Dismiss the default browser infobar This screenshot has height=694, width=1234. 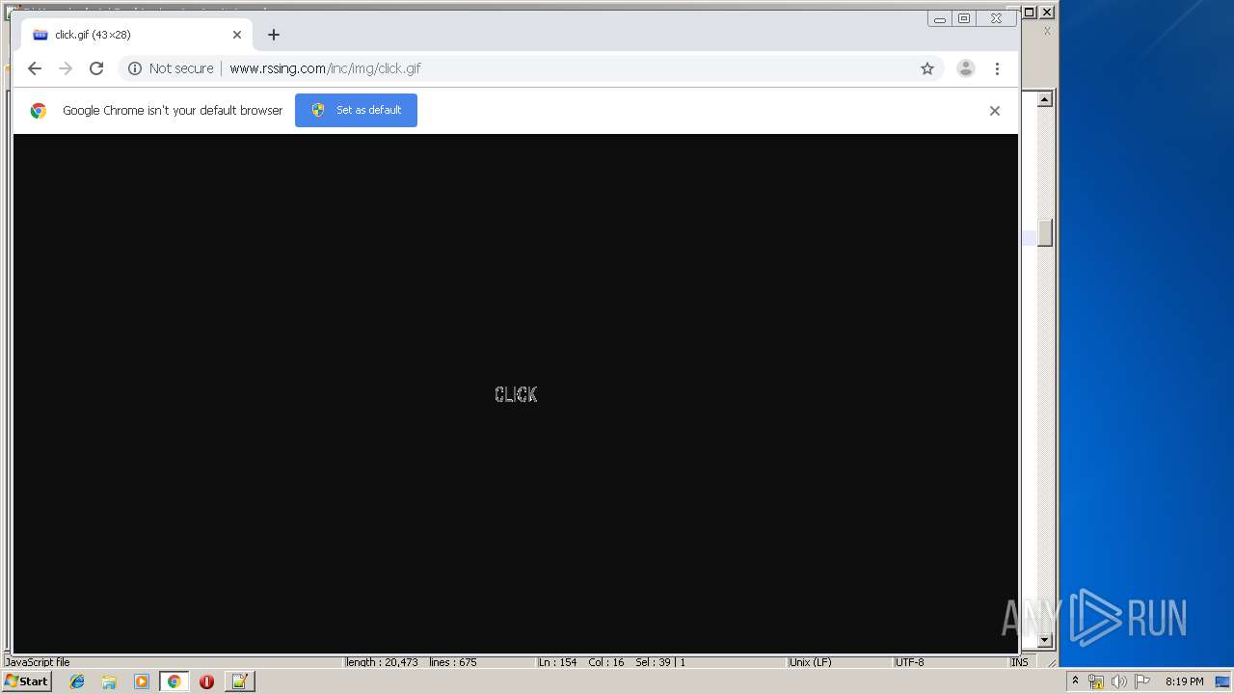(995, 111)
